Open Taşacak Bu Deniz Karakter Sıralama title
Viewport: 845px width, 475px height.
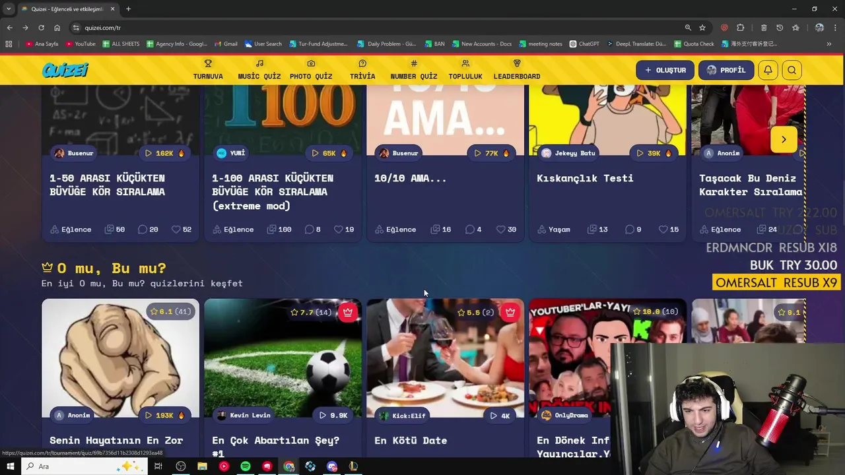(x=751, y=185)
